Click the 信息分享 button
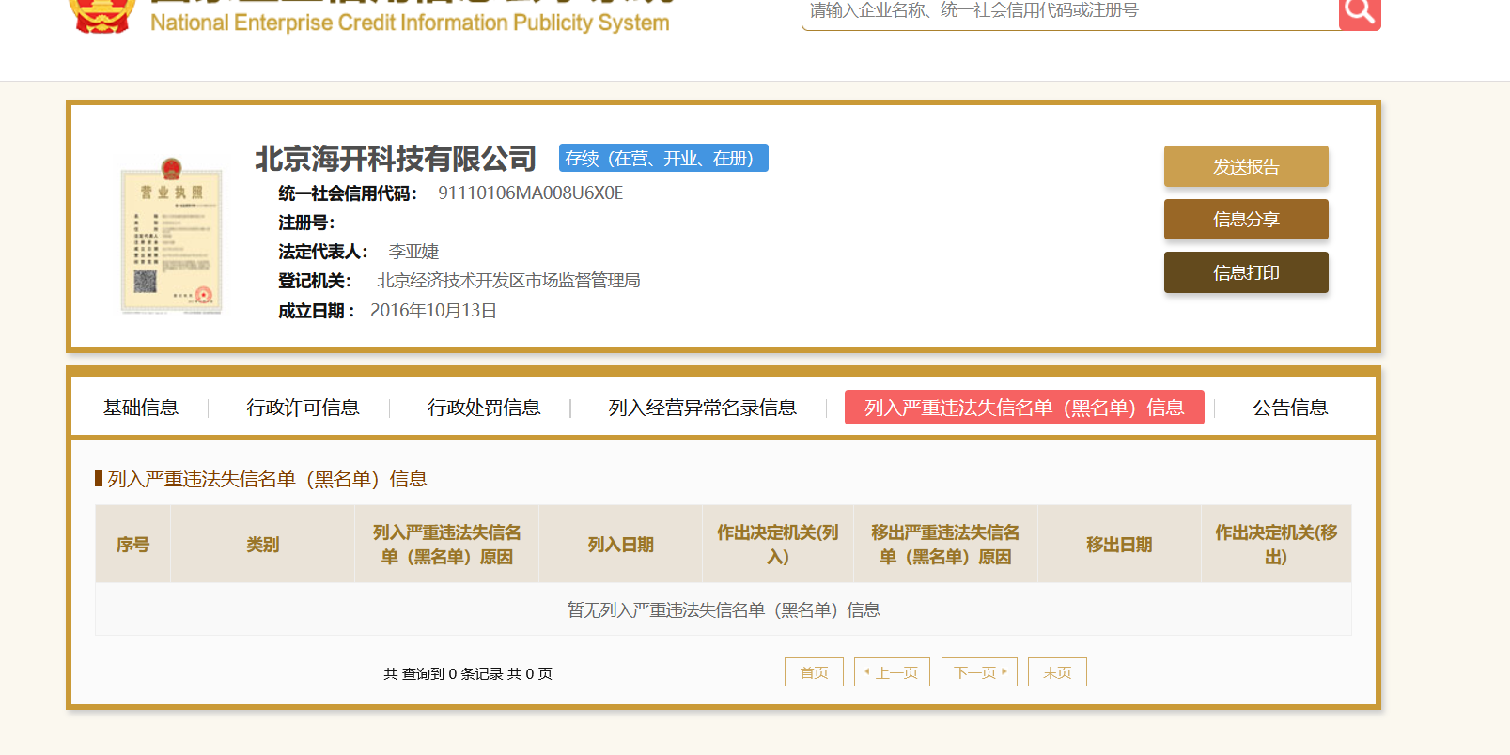The height and width of the screenshot is (755, 1510). pos(1246,219)
